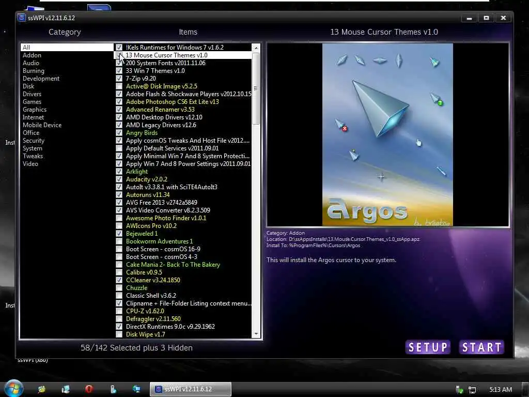Uncheck the 7-Zip v9.20 checkbox
The height and width of the screenshot is (397, 529).
(x=119, y=79)
